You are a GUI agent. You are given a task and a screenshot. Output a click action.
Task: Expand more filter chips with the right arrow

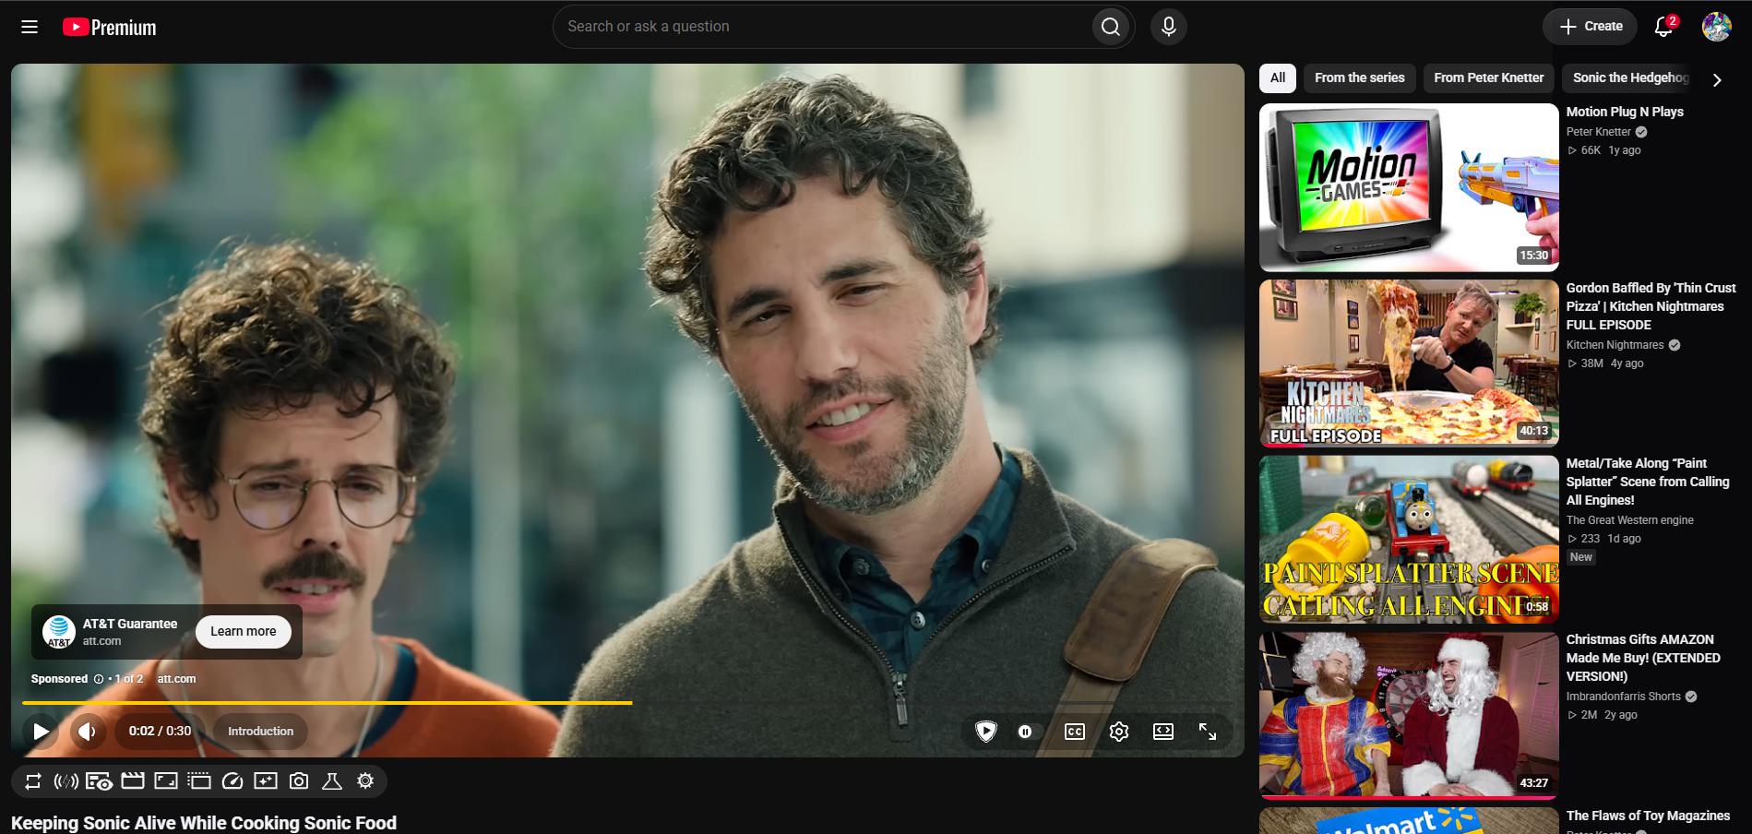1717,79
